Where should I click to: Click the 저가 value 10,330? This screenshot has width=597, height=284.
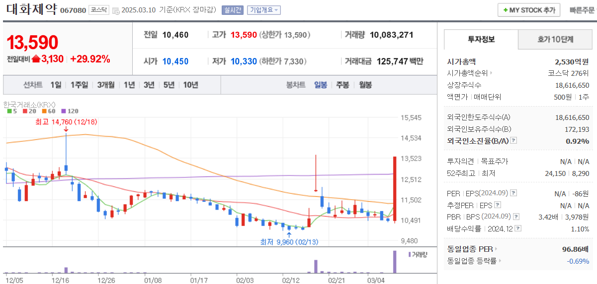(x=244, y=61)
